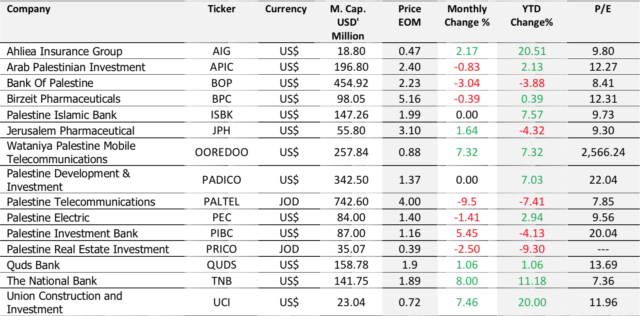The width and height of the screenshot is (640, 316).
Task: Click the Company column header
Action: pyautogui.click(x=29, y=9)
